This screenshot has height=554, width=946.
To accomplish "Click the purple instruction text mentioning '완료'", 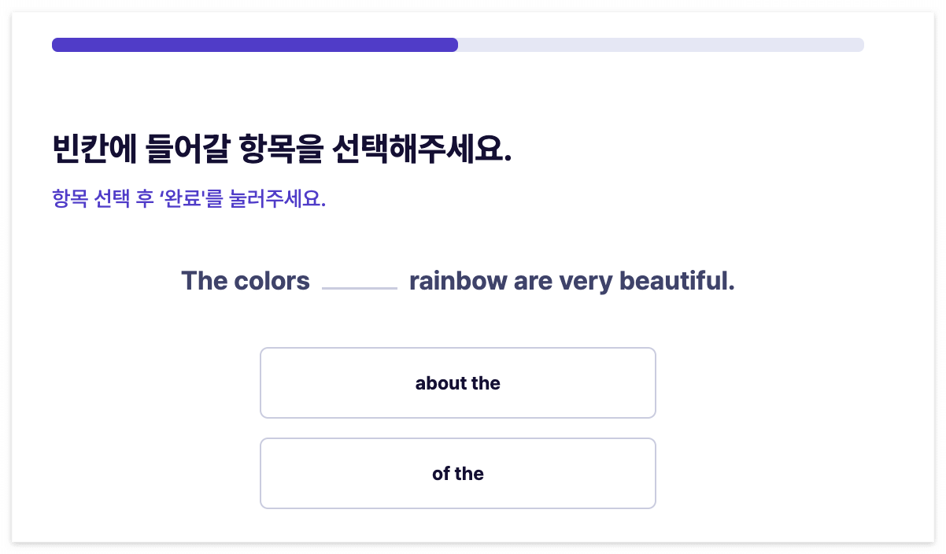I will (189, 197).
